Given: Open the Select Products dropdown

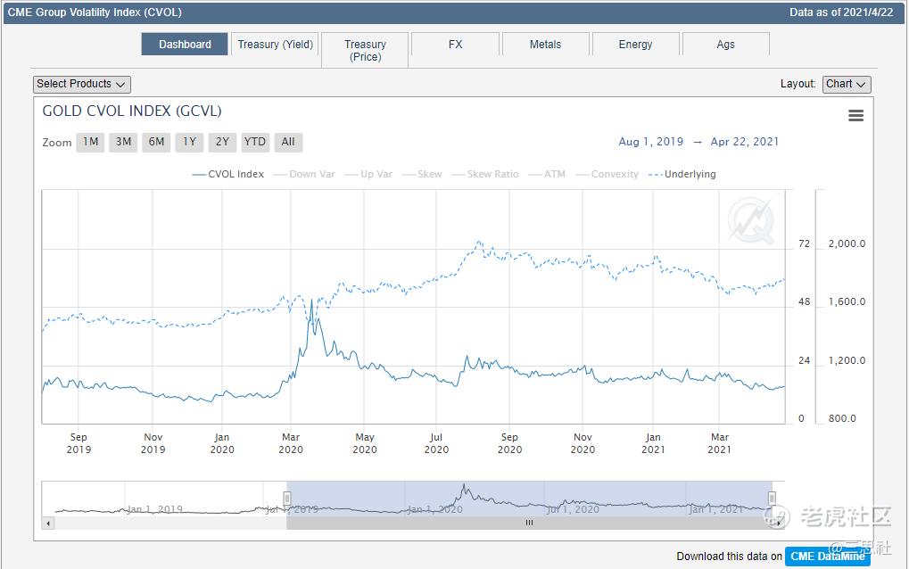Looking at the screenshot, I should [x=82, y=84].
